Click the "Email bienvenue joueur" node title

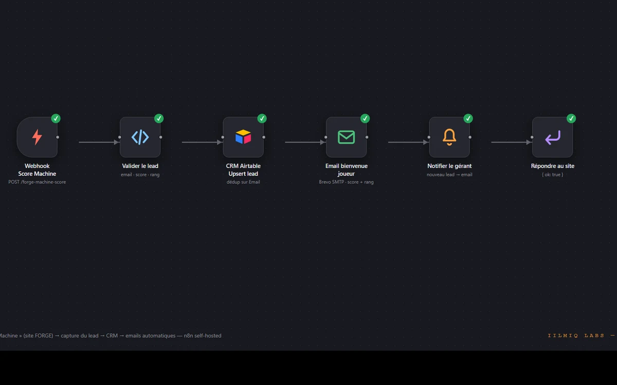347,170
